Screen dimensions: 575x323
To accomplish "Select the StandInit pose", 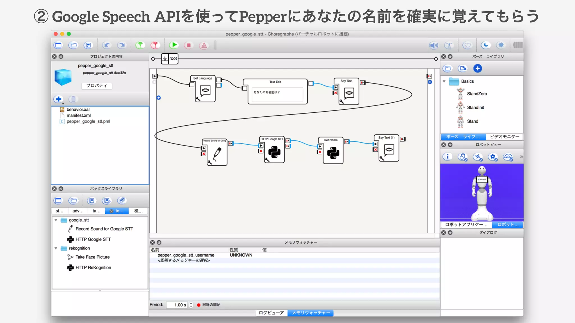I will [x=475, y=107].
